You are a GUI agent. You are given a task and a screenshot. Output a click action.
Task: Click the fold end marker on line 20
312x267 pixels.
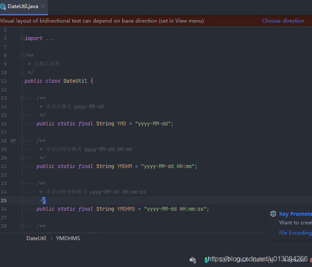(x=22, y=158)
